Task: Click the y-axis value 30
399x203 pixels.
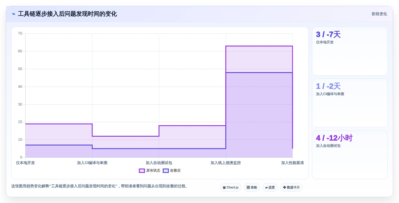Action: (x=20, y=104)
